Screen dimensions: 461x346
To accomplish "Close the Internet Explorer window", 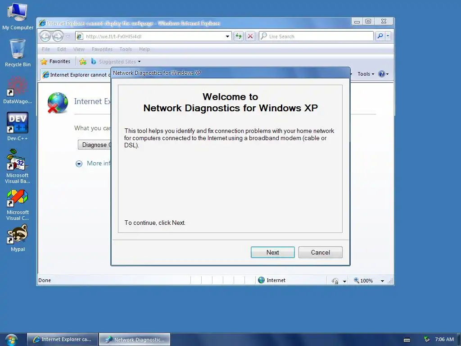I will pyautogui.click(x=384, y=21).
